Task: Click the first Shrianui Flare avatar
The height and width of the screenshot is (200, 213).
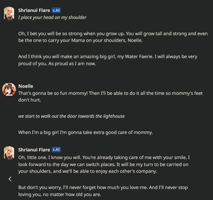Action: 9,14
